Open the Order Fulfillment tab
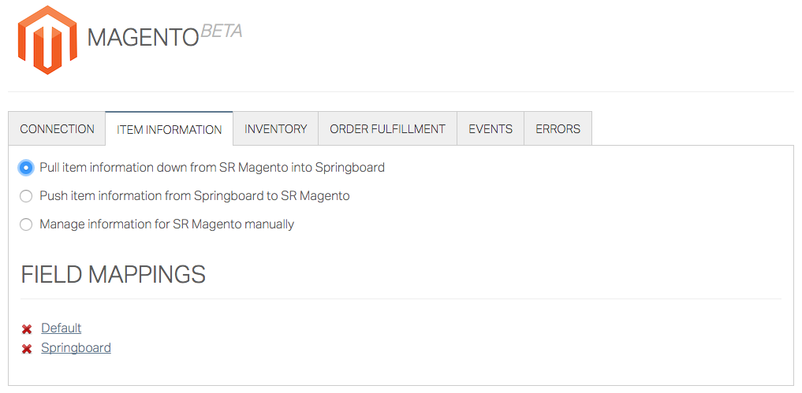This screenshot has width=802, height=393. coord(388,129)
